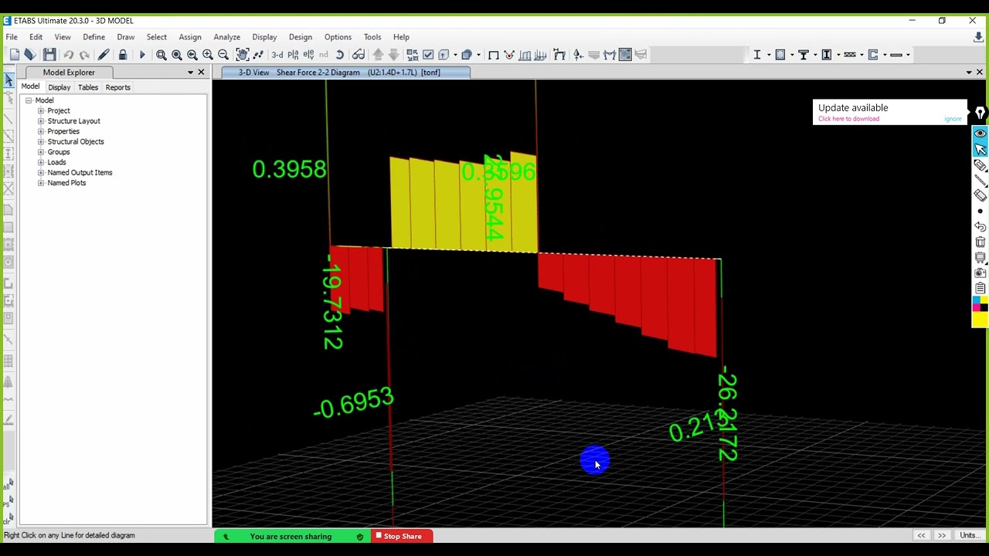Toggle the Set Display Options checkbox icon
989x556 pixels.
pos(428,55)
